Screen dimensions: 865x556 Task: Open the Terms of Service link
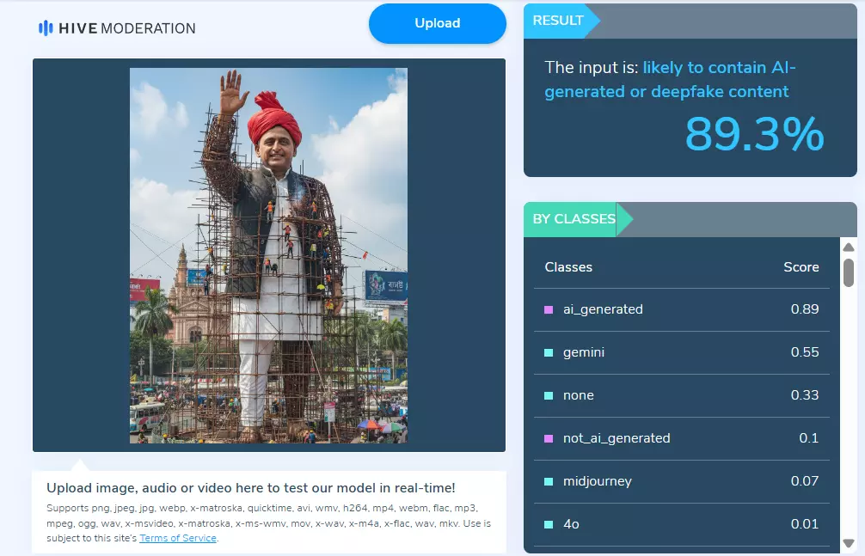[x=178, y=538]
